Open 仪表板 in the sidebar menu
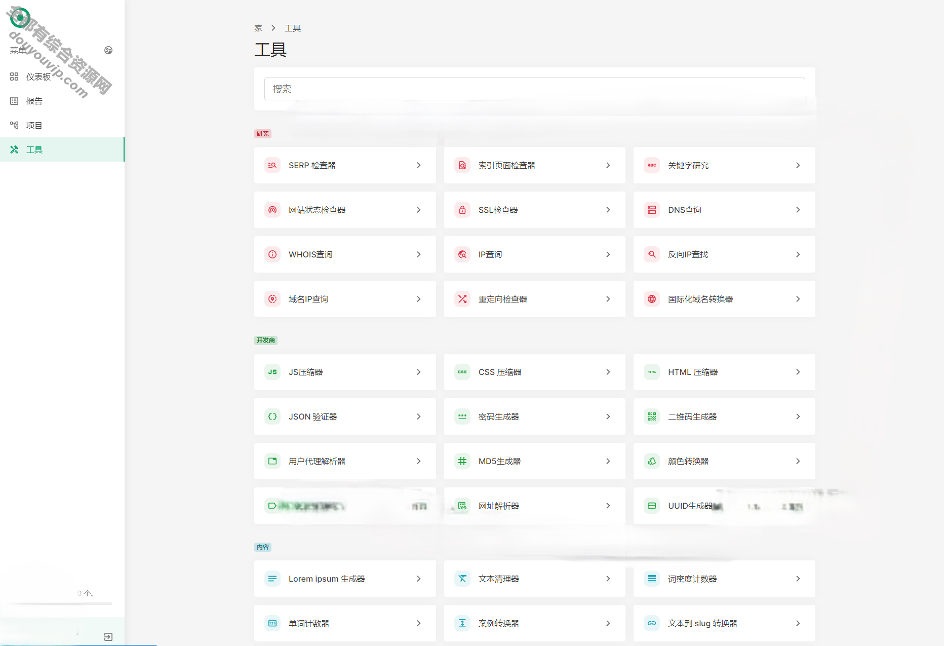This screenshot has width=944, height=646. (62, 77)
